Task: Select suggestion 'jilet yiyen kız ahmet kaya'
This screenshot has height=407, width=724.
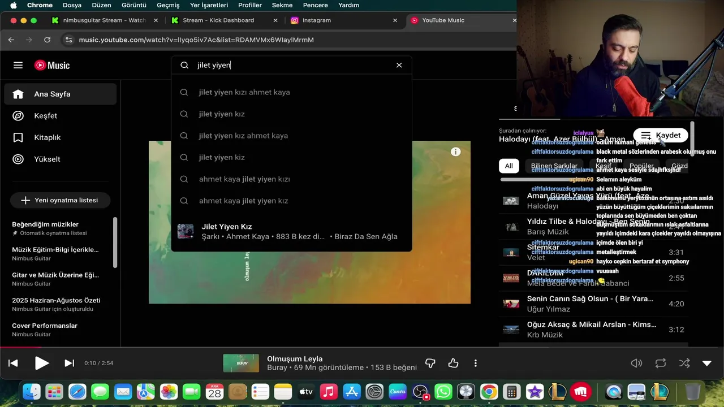Action: click(x=291, y=136)
